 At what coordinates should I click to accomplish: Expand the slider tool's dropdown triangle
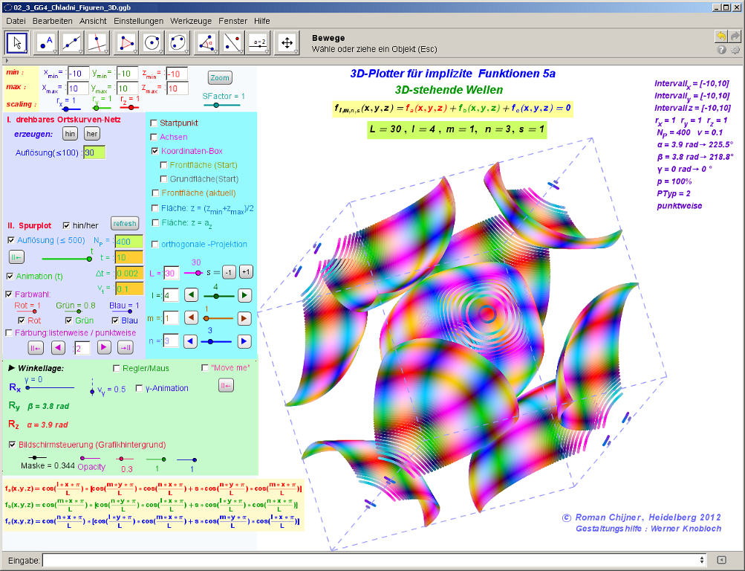[266, 52]
